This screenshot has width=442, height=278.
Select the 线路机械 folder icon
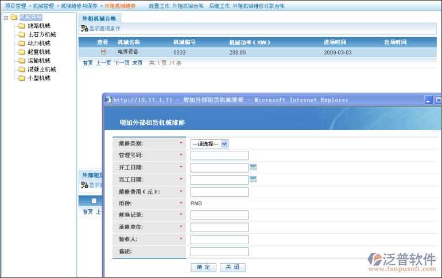22,26
